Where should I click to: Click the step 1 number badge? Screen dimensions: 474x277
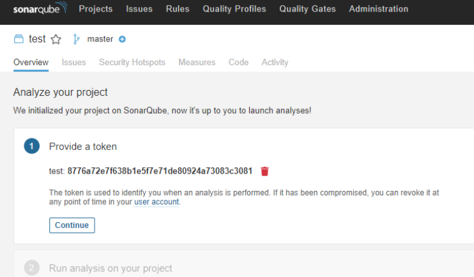click(31, 146)
